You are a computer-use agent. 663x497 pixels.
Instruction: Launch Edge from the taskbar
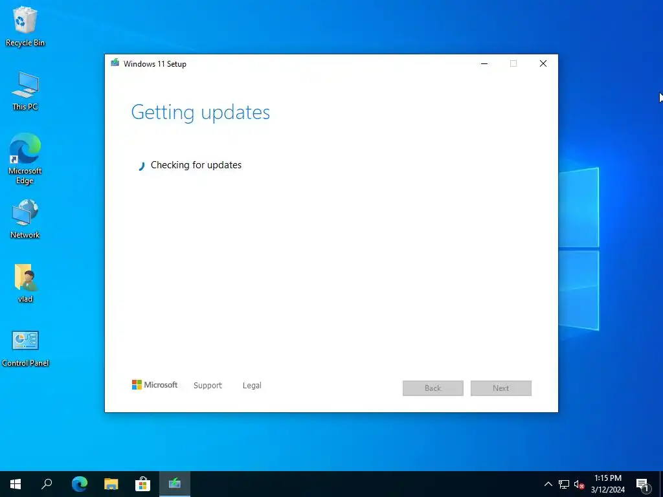pyautogui.click(x=79, y=484)
